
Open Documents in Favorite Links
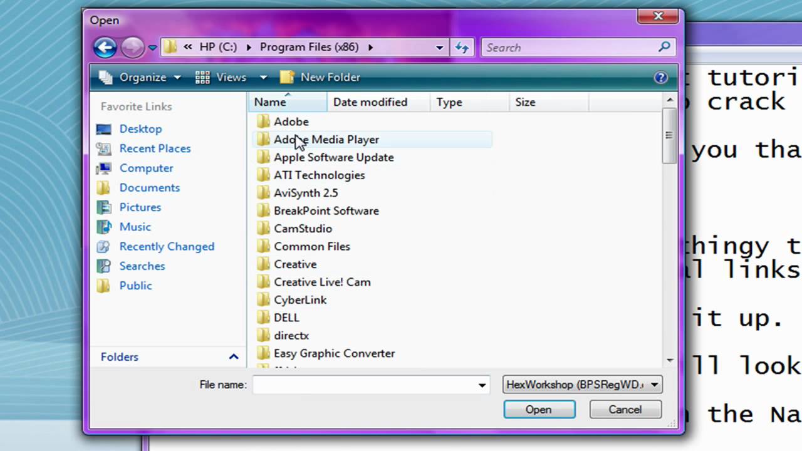(x=149, y=187)
